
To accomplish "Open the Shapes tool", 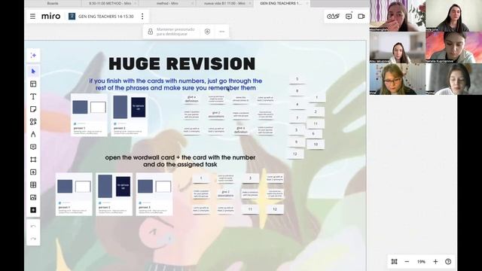I will point(33,122).
